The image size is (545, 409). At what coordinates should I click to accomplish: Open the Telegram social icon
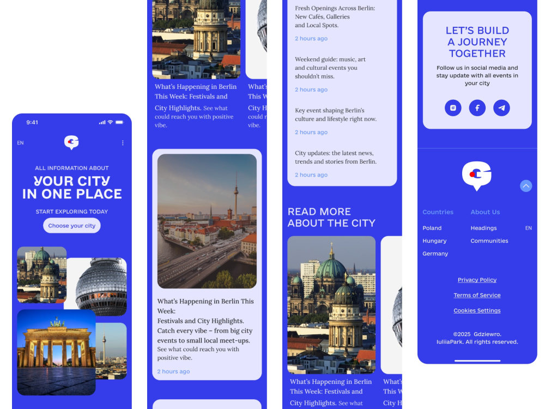click(x=501, y=108)
